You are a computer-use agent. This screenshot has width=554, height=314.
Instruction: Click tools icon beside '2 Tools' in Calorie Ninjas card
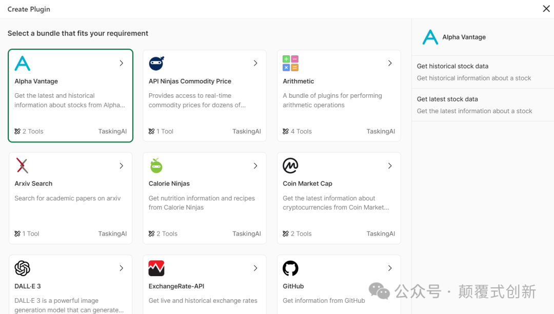151,234
